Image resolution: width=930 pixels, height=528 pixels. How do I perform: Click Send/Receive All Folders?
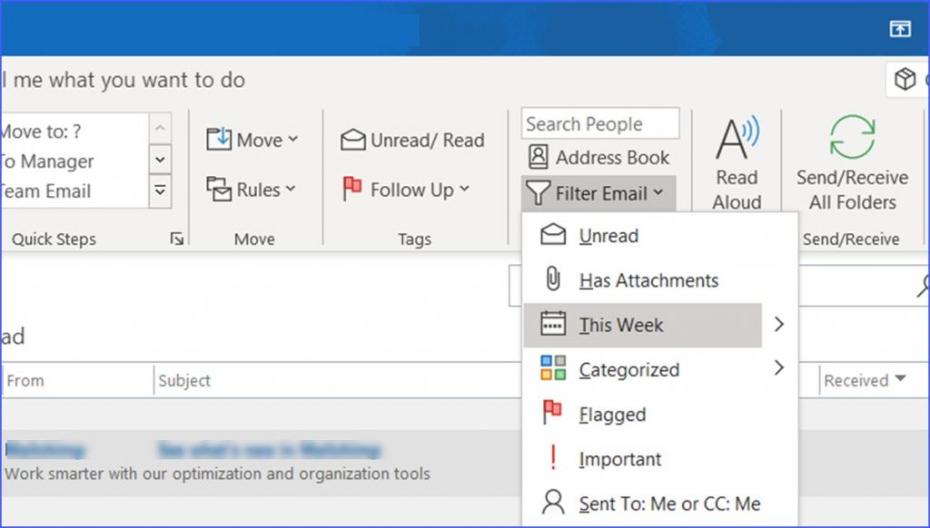click(x=851, y=163)
